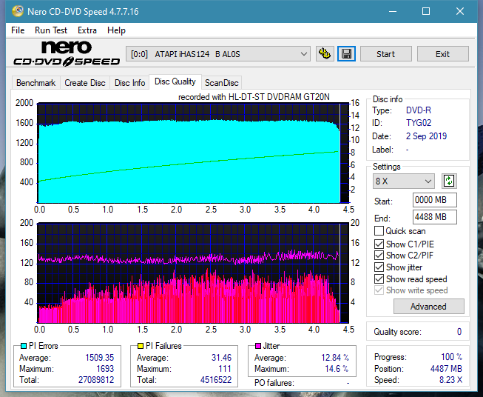The width and height of the screenshot is (483, 397).
Task: Click the disc ID value TYG02
Action: (419, 123)
